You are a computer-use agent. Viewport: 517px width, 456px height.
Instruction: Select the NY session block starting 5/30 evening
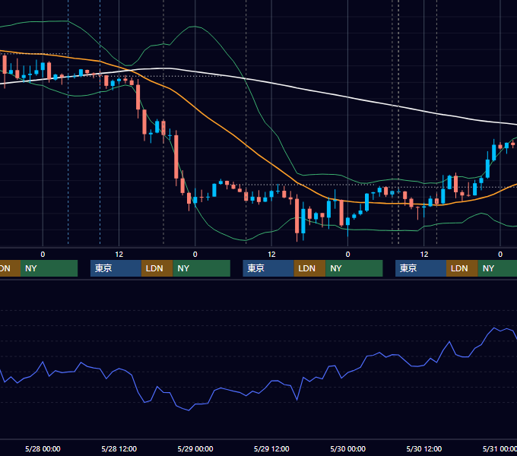[x=497, y=268]
